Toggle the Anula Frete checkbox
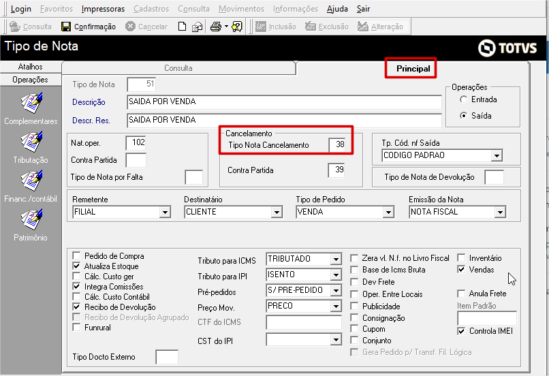549x376 pixels. [x=461, y=294]
